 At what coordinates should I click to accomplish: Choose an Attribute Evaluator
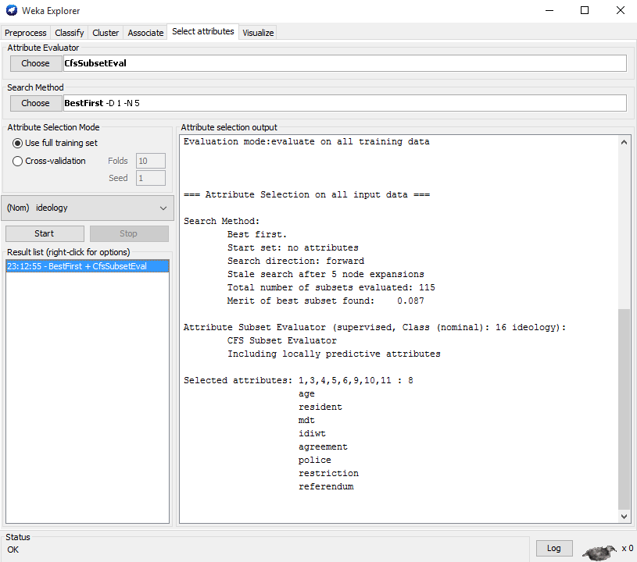point(36,63)
